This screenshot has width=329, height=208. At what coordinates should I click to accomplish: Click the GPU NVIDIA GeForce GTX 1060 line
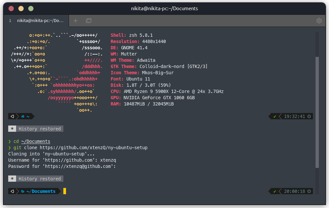153,98
